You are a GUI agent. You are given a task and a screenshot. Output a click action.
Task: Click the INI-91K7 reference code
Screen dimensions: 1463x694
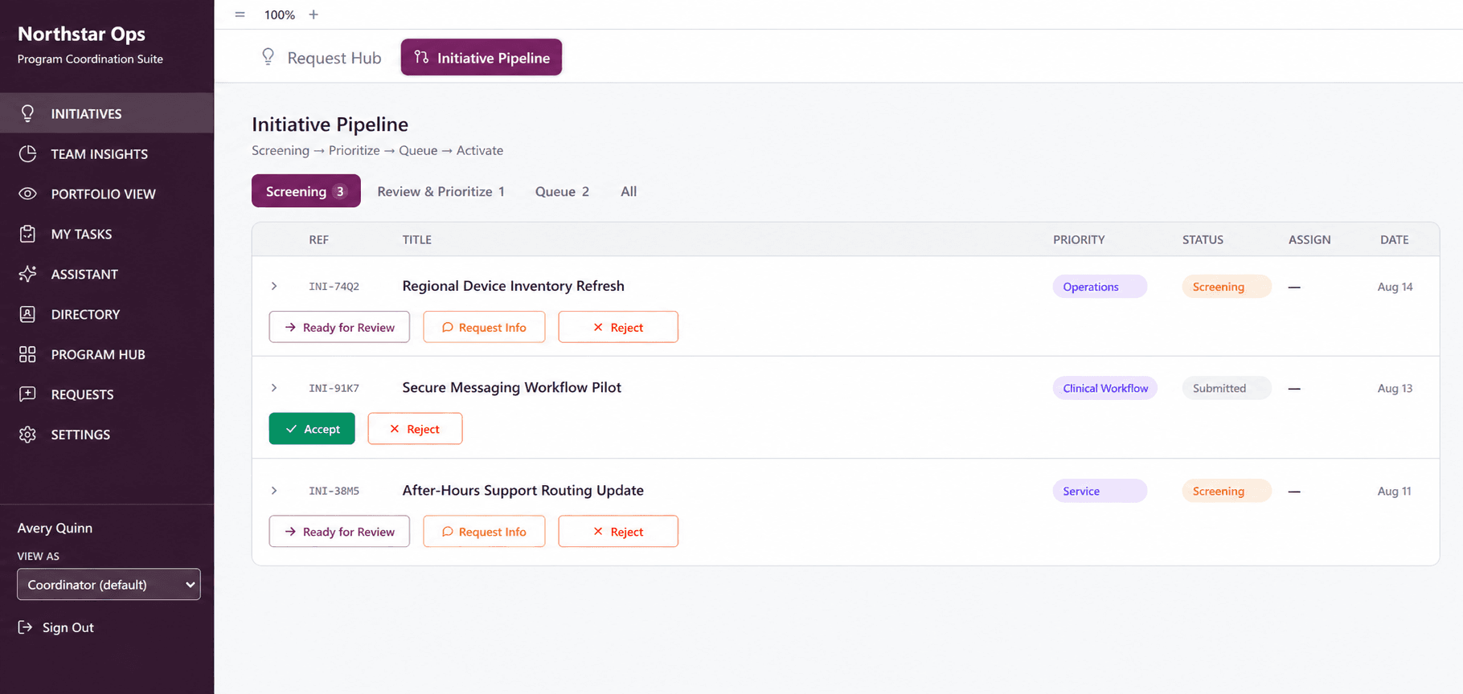tap(334, 388)
